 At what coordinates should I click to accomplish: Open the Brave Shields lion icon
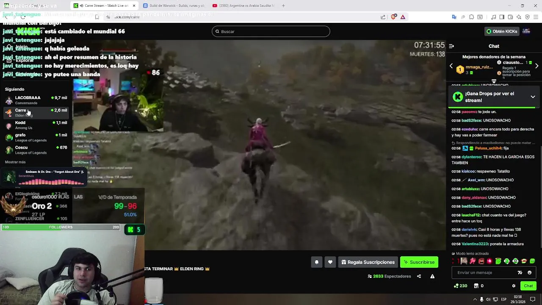[394, 17]
